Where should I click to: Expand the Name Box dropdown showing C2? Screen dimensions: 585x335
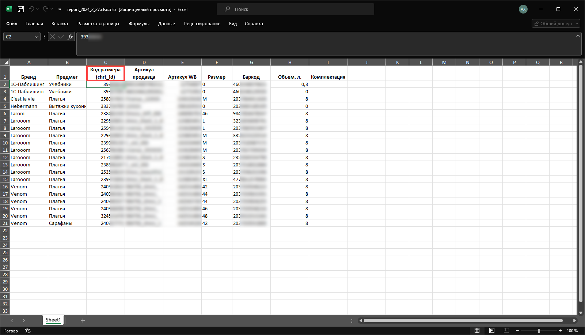coord(36,37)
